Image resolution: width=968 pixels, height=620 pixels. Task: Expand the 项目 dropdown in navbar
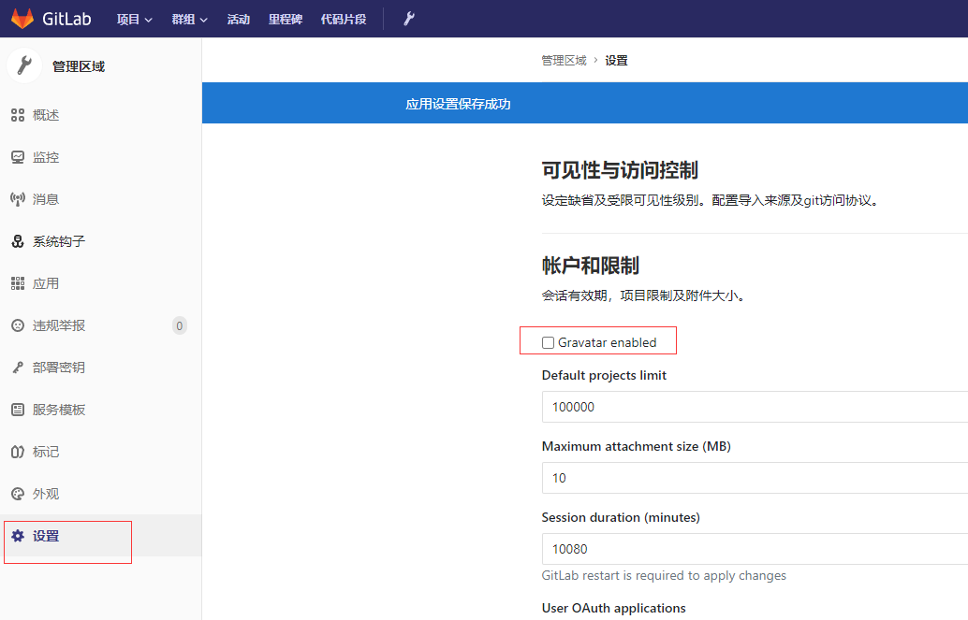pyautogui.click(x=135, y=20)
